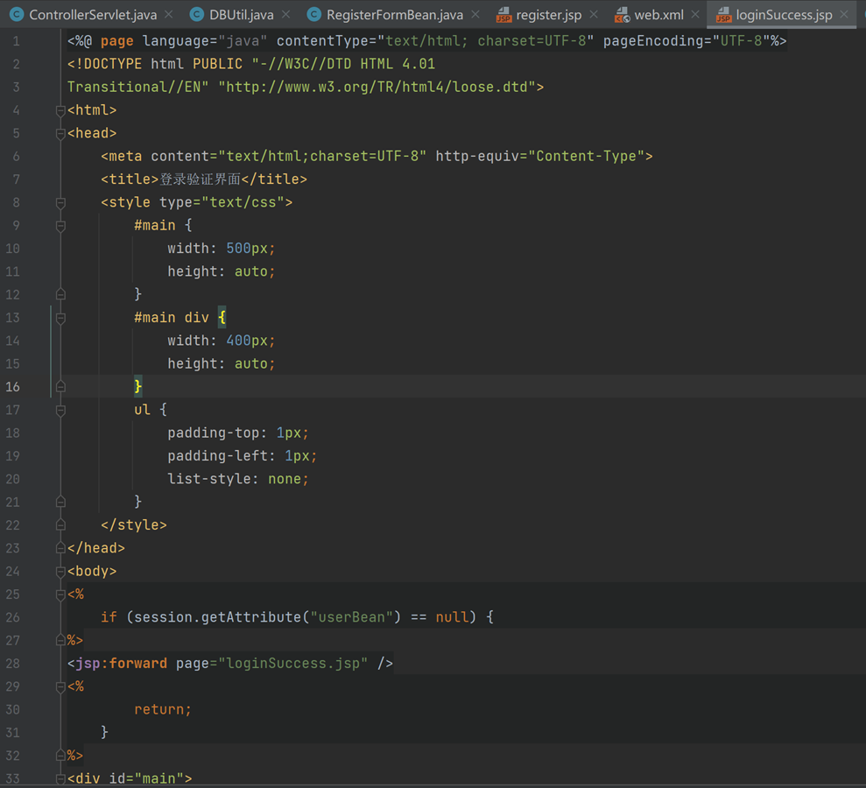Viewport: 866px width, 788px height.
Task: Open RegisterFormBean.java tab
Action: click(x=394, y=15)
